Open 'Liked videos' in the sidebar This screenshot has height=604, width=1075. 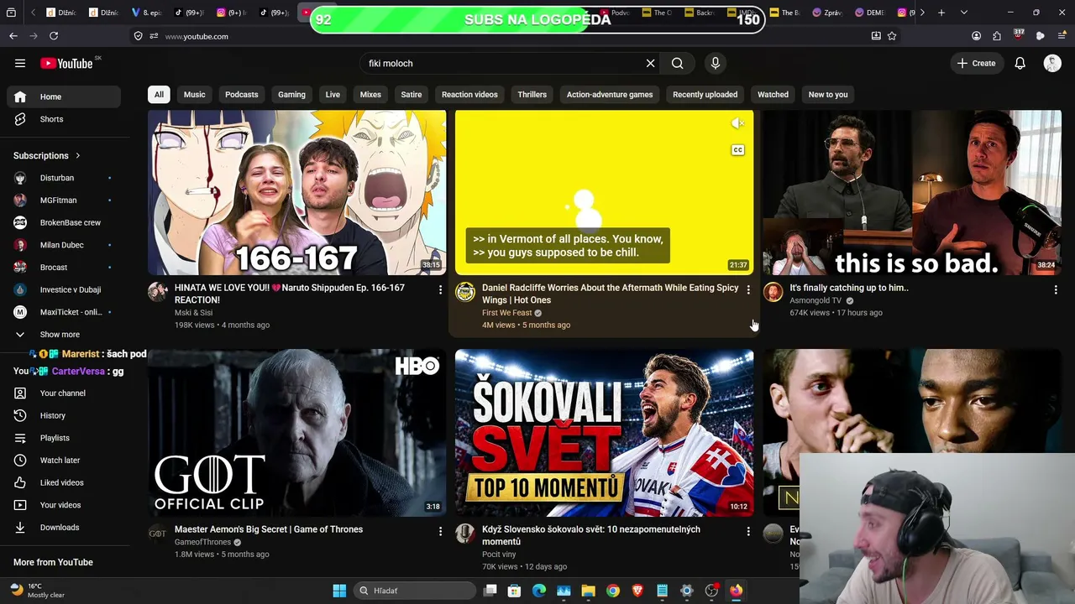click(x=64, y=482)
